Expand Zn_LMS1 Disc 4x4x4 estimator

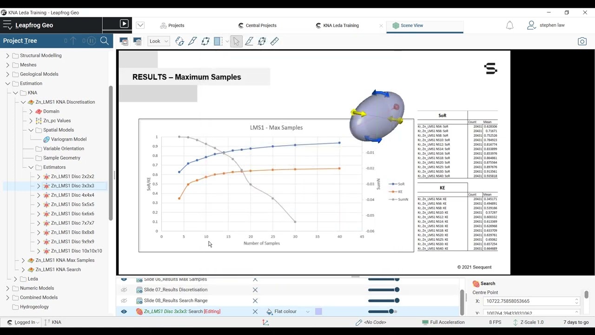(39, 195)
